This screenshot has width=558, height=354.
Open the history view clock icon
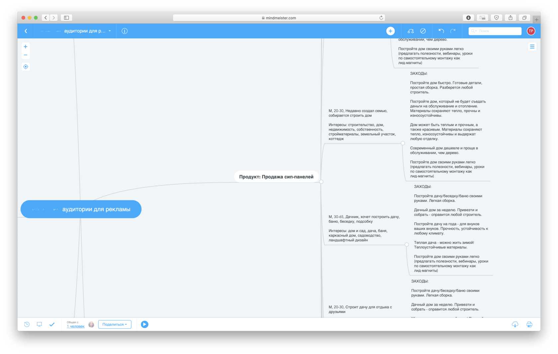click(x=27, y=324)
